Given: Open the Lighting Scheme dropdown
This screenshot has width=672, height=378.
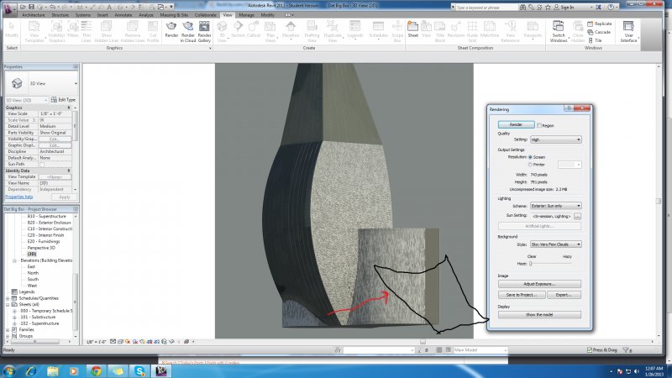Looking at the screenshot, I should [555, 205].
